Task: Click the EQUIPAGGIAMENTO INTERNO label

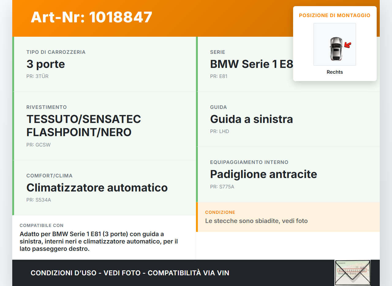Action: coord(249,162)
